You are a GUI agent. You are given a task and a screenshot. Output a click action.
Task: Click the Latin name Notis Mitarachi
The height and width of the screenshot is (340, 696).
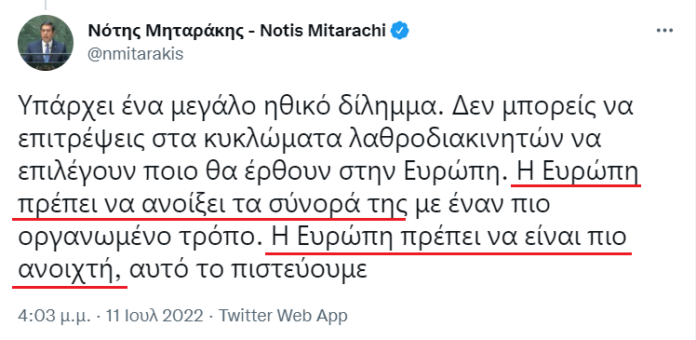(x=322, y=31)
